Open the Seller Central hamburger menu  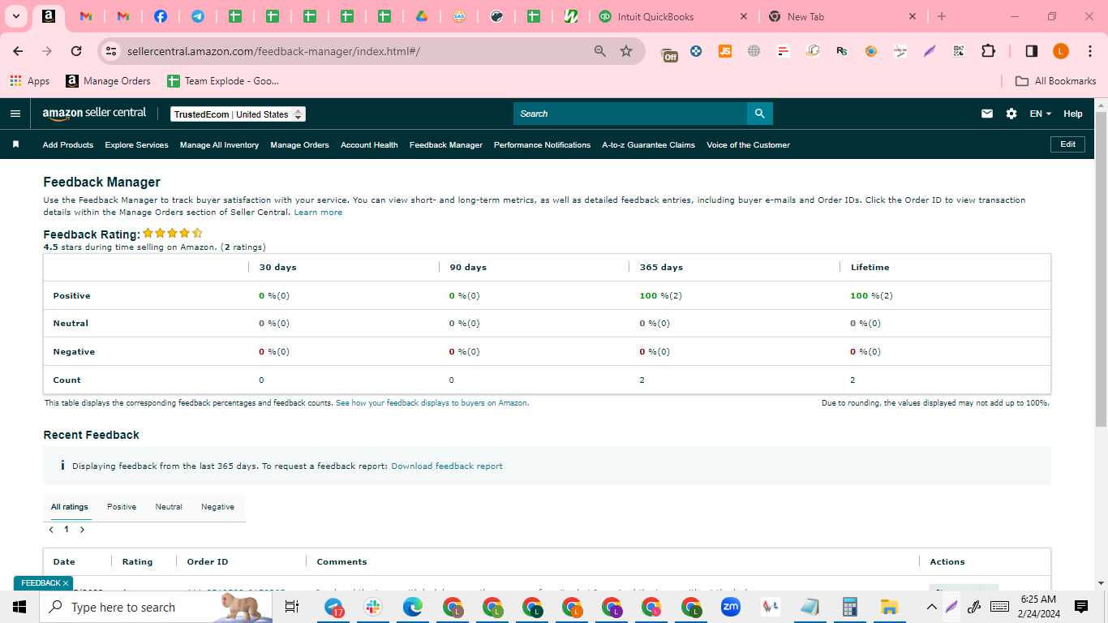pyautogui.click(x=15, y=114)
